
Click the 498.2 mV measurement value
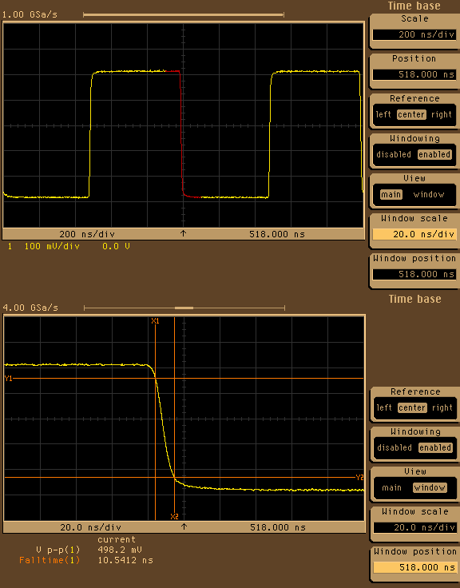[120, 550]
